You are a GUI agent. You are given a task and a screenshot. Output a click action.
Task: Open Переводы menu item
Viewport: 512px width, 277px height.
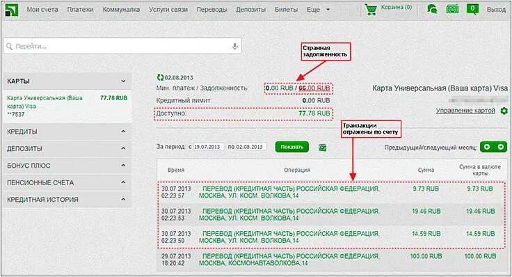pyautogui.click(x=211, y=10)
